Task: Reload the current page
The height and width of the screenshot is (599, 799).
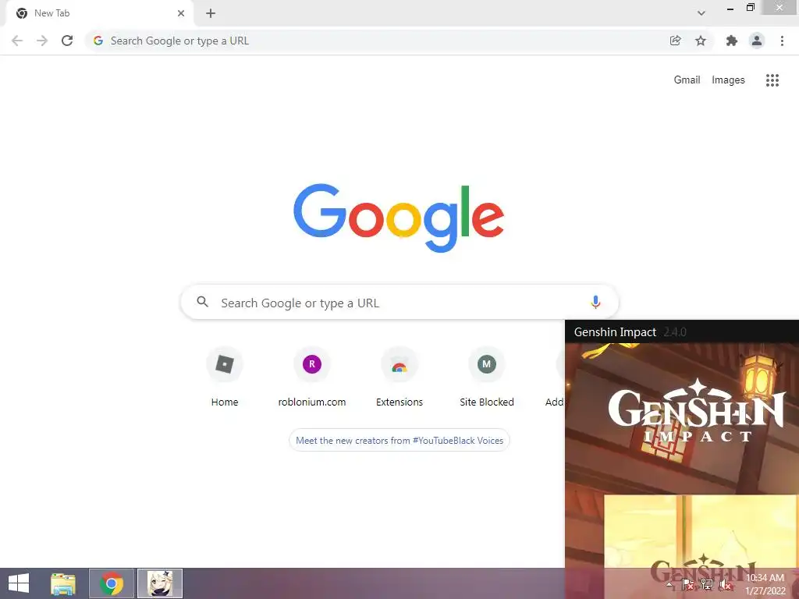Action: click(67, 41)
